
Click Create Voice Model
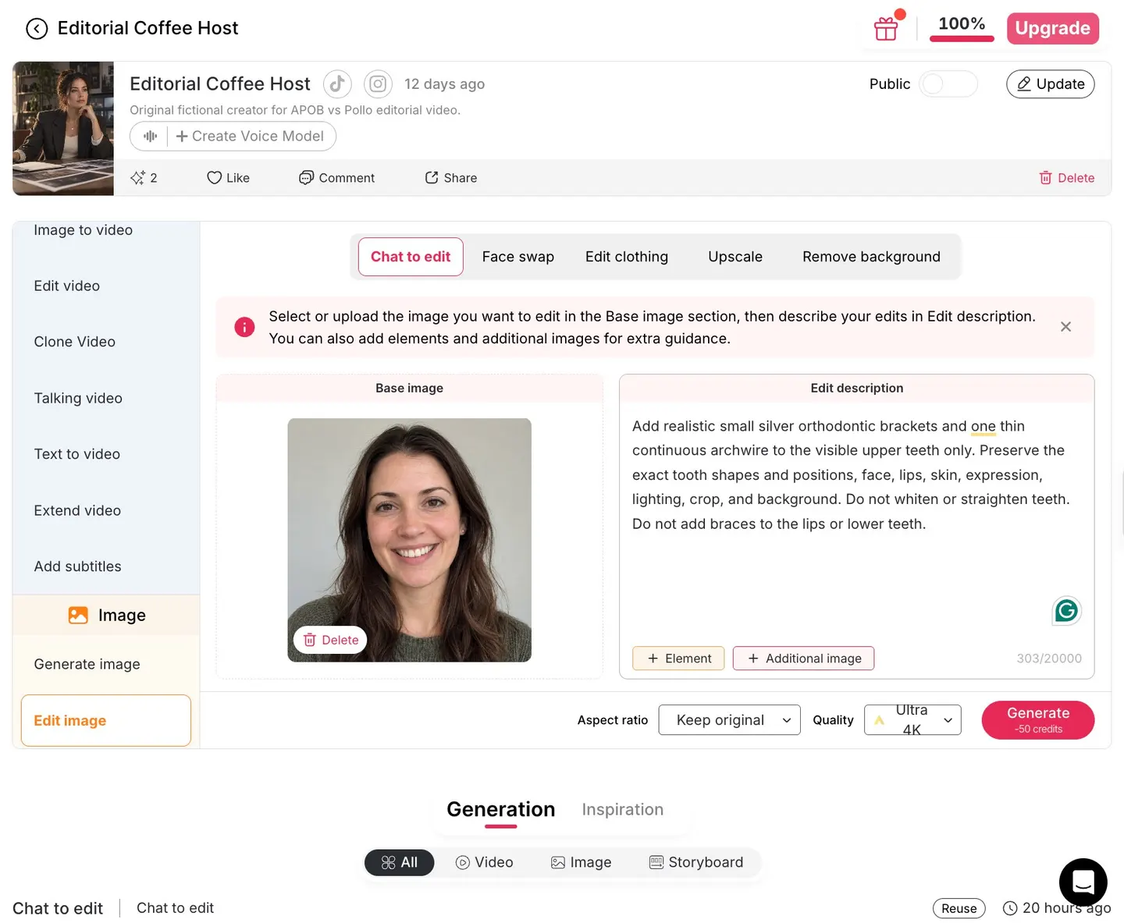point(250,136)
